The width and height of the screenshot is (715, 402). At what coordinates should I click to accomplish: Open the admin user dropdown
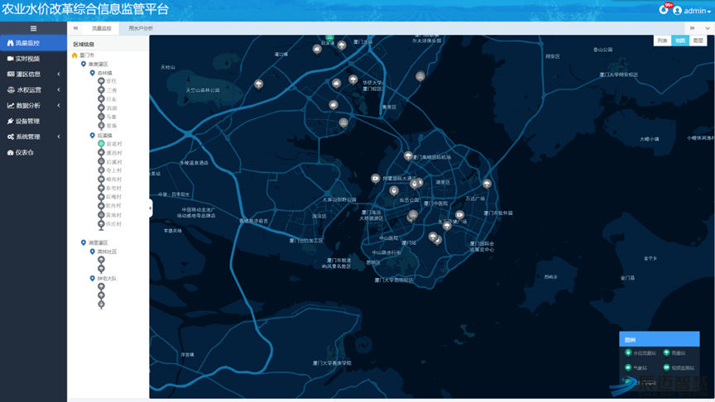pyautogui.click(x=692, y=11)
